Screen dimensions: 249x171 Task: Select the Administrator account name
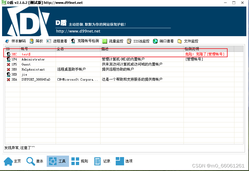tap(33, 59)
